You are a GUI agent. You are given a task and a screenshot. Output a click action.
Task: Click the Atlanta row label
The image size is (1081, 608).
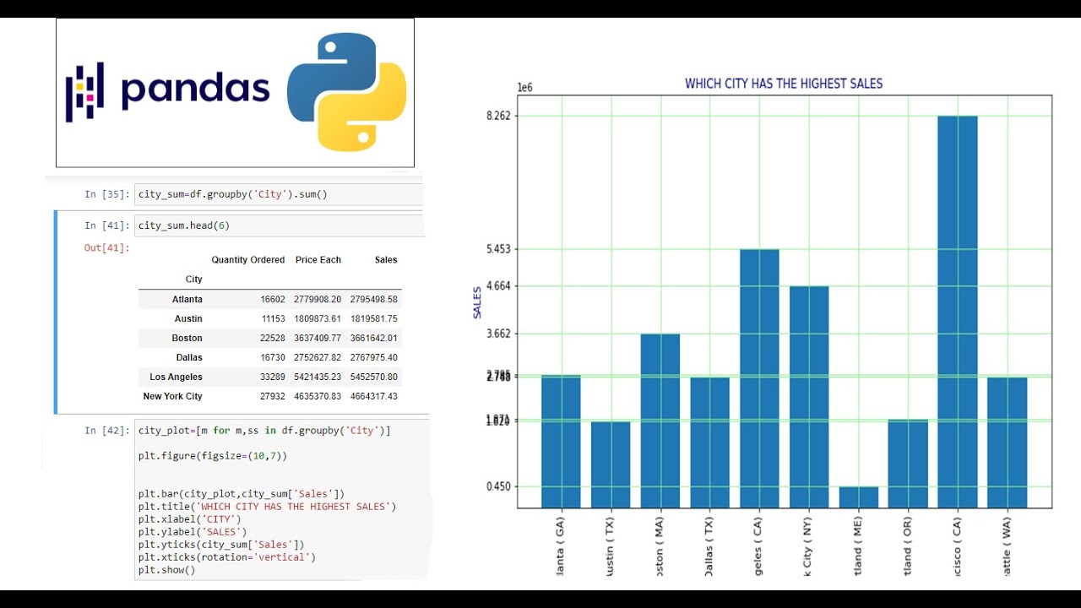point(187,300)
